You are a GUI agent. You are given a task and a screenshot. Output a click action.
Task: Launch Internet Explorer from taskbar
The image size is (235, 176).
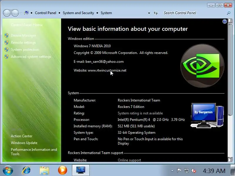click(x=26, y=170)
